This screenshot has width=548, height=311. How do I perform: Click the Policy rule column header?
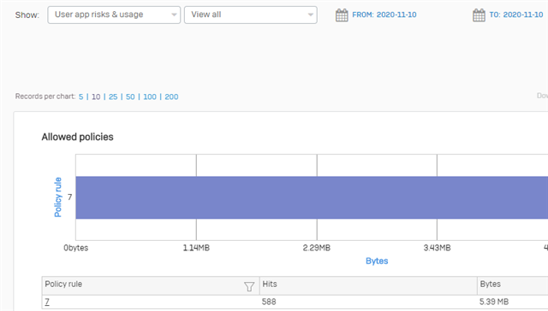click(151, 285)
